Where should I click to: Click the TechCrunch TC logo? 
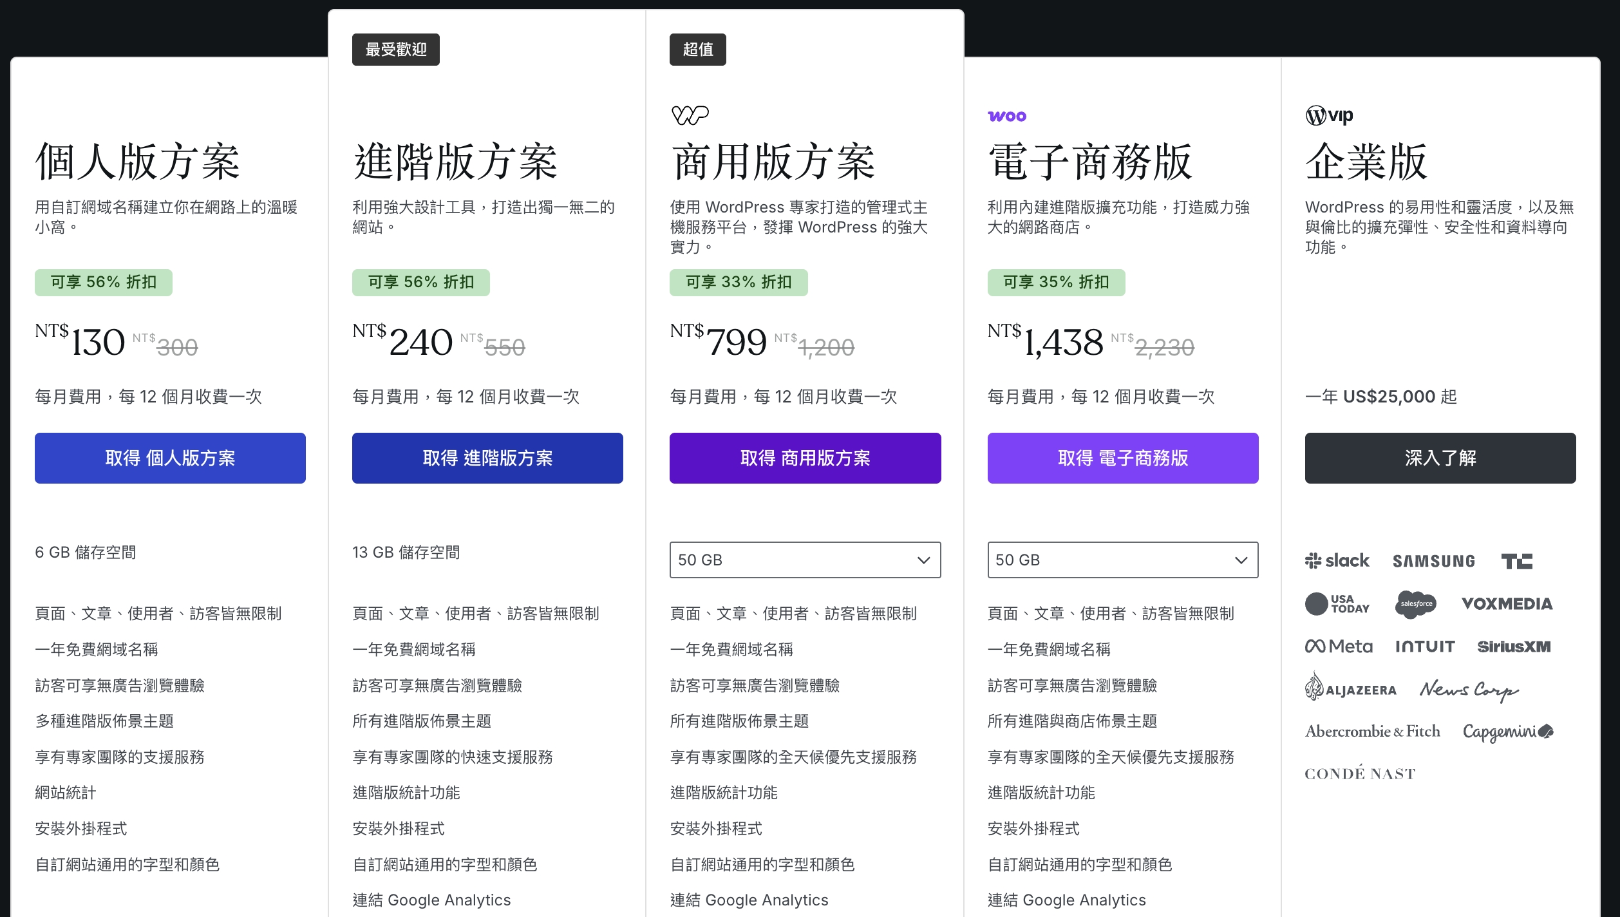pyautogui.click(x=1516, y=562)
